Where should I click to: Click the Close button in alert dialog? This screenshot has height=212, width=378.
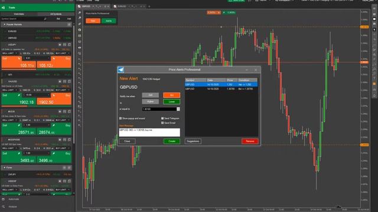127,141
